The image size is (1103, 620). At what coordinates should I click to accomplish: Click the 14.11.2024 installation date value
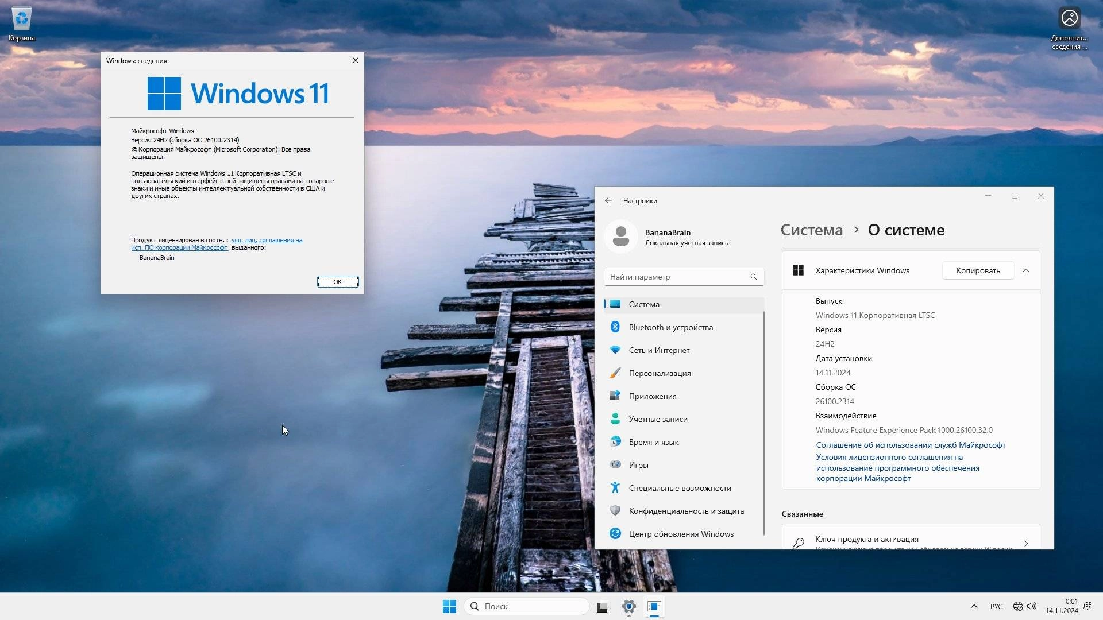pyautogui.click(x=833, y=373)
